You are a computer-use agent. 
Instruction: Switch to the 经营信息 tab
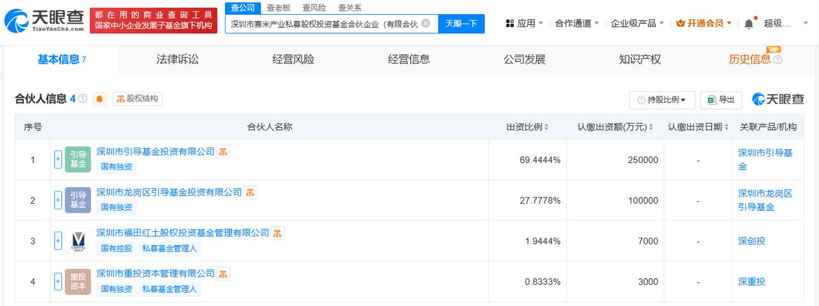coord(409,60)
